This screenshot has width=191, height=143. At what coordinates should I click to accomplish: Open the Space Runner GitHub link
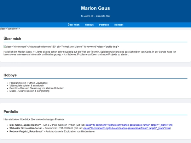tap(129, 125)
